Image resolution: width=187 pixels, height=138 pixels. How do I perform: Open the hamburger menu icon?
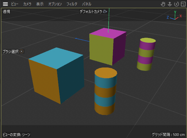click(x=5, y=4)
